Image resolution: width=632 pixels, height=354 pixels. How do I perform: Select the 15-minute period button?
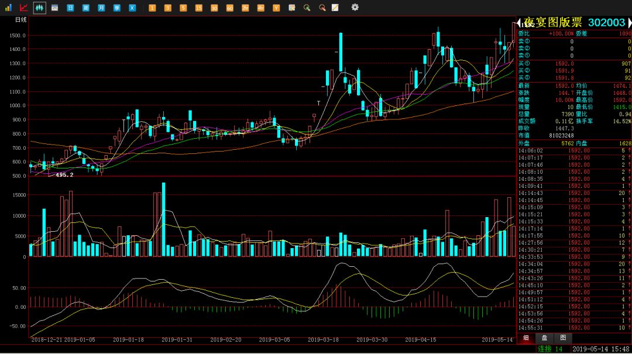click(x=199, y=8)
